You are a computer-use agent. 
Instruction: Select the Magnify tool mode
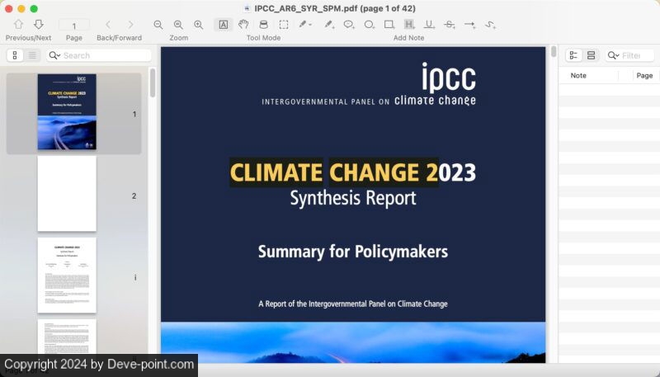click(263, 25)
